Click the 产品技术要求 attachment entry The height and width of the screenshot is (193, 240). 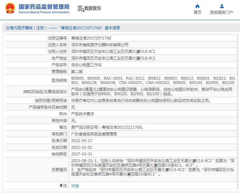click(x=82, y=114)
